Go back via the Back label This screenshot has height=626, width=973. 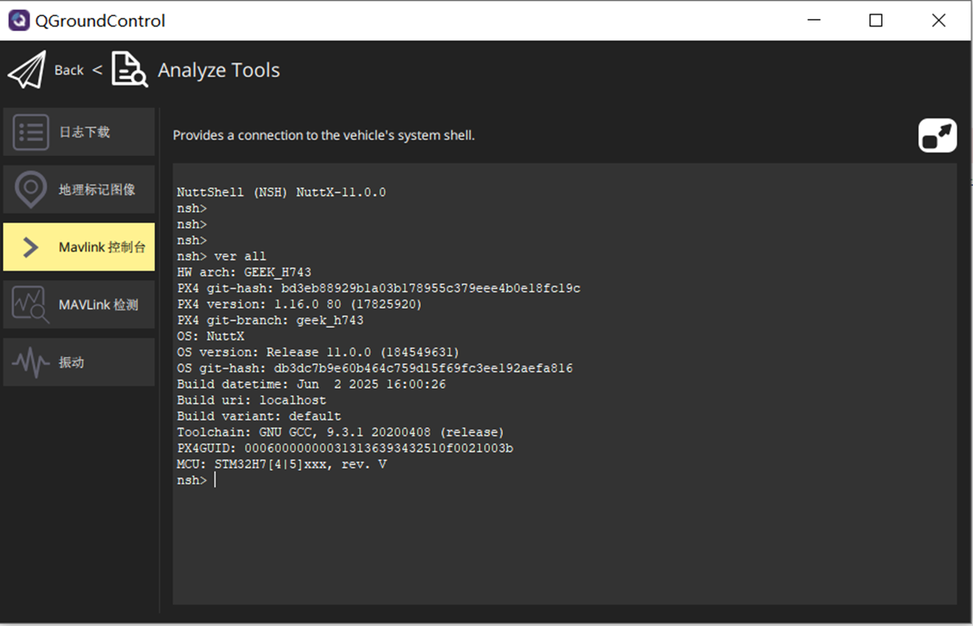pos(69,70)
